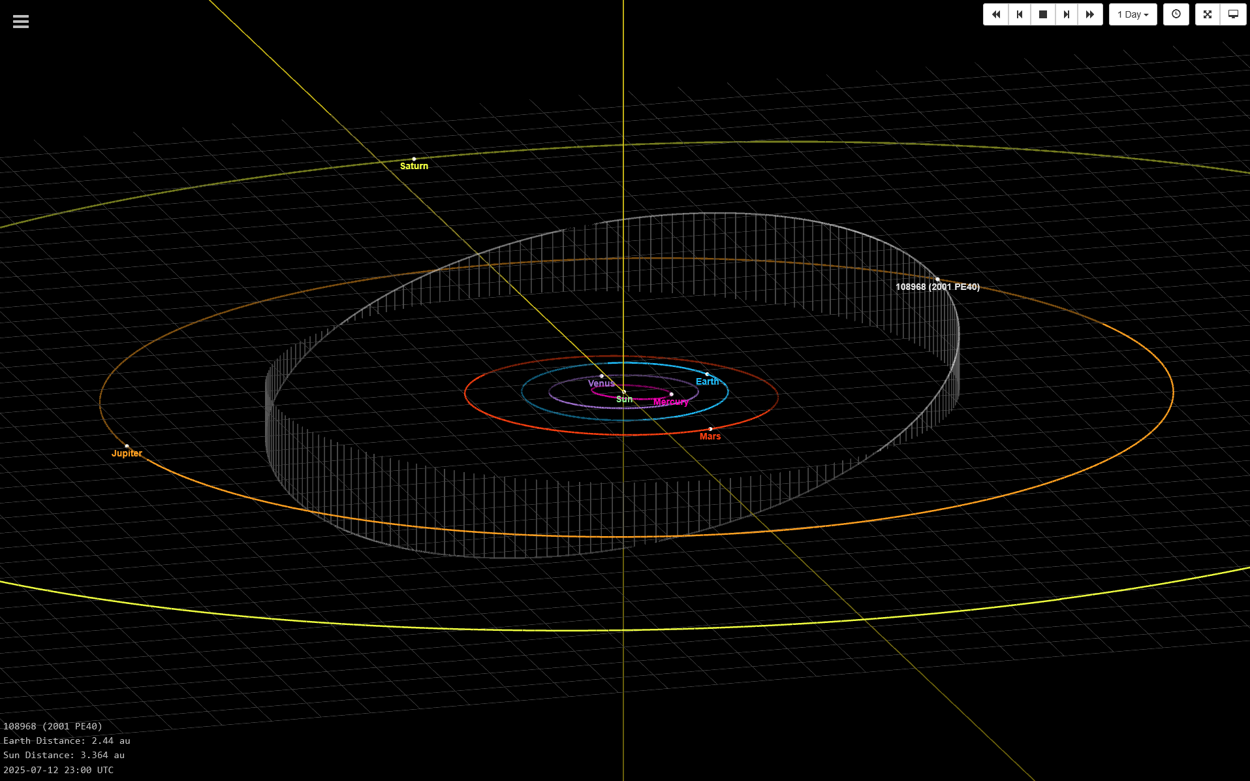Click the Sun label at center
This screenshot has width=1250, height=781.
tap(624, 399)
